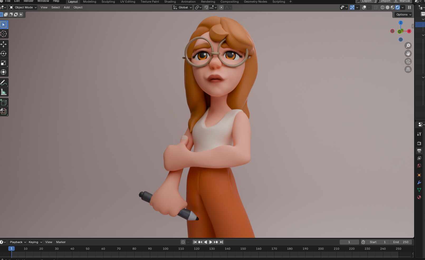
Task: Open the viewport Add menu
Action: click(67, 7)
